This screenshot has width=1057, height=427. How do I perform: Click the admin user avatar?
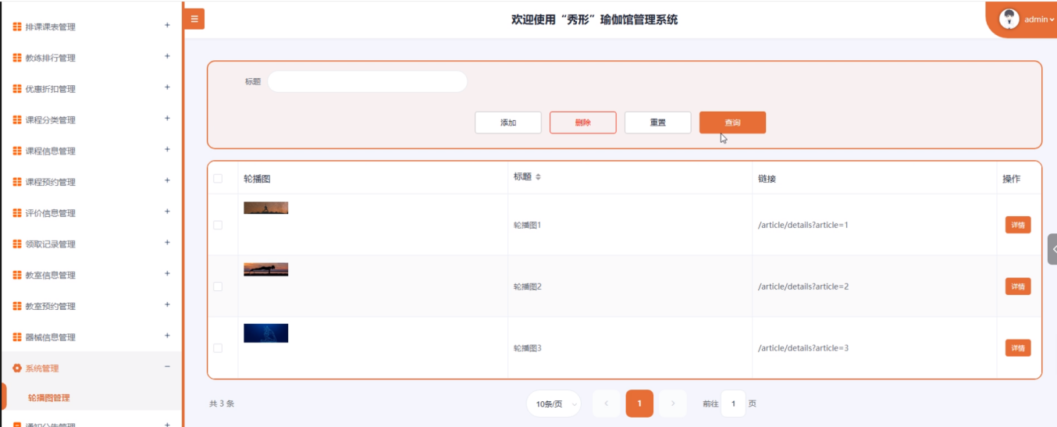[1009, 19]
